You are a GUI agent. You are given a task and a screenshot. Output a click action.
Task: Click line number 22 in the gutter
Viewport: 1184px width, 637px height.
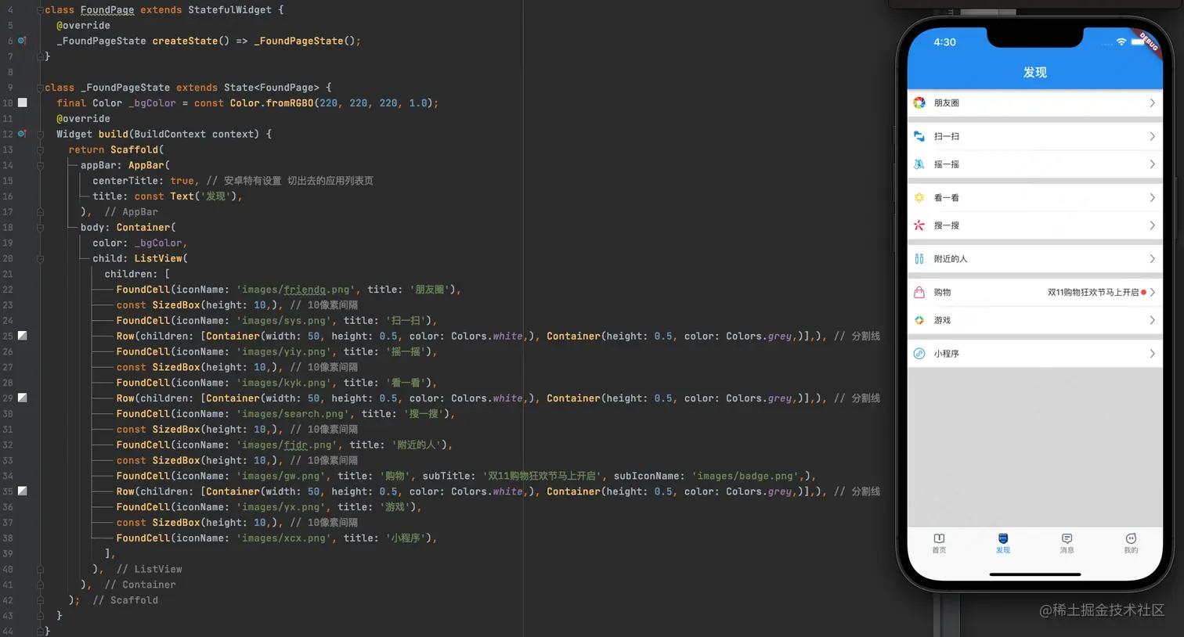point(8,290)
